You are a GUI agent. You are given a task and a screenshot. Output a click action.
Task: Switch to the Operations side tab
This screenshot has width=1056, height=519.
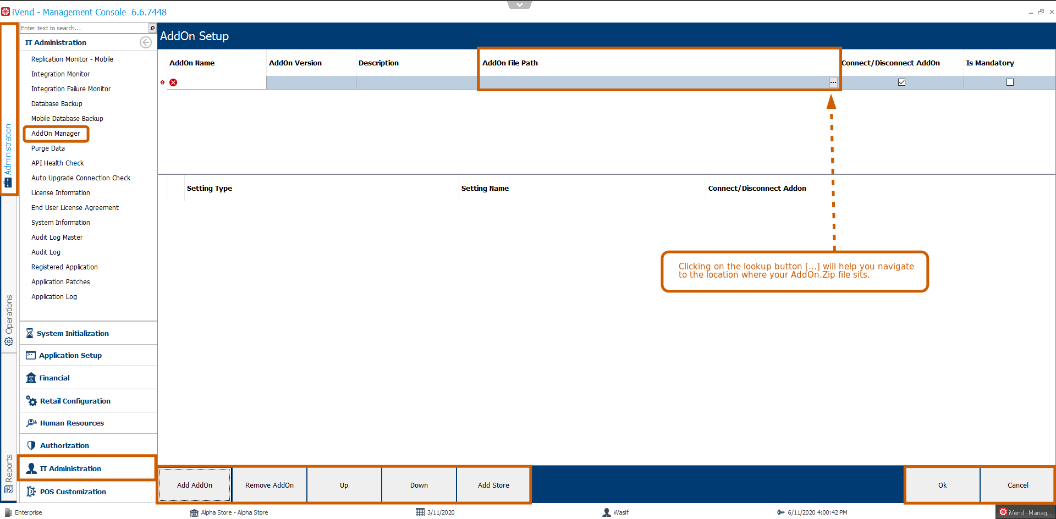click(x=9, y=319)
